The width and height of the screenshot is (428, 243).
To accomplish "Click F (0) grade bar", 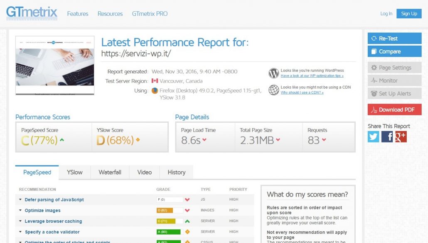I will (170, 200).
